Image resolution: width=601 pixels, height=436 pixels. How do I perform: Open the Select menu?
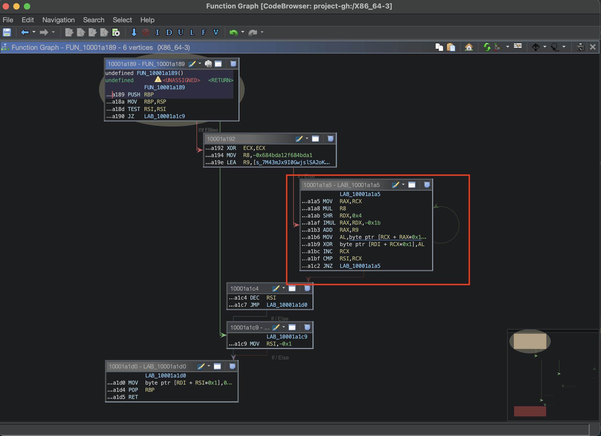coord(122,20)
